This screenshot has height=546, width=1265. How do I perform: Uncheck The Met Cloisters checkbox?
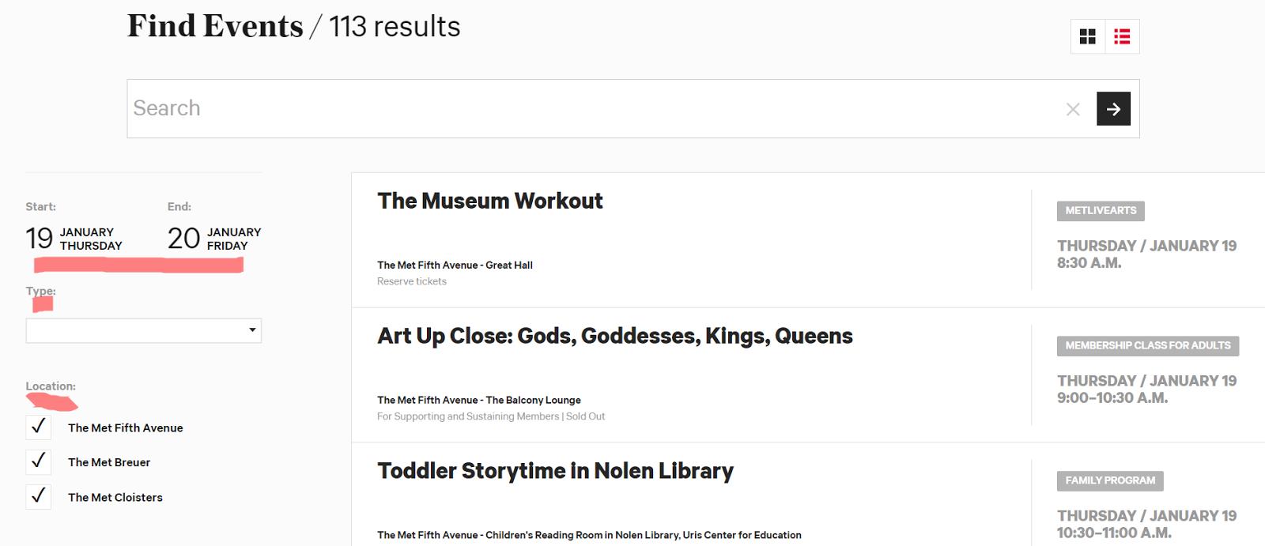pyautogui.click(x=38, y=496)
